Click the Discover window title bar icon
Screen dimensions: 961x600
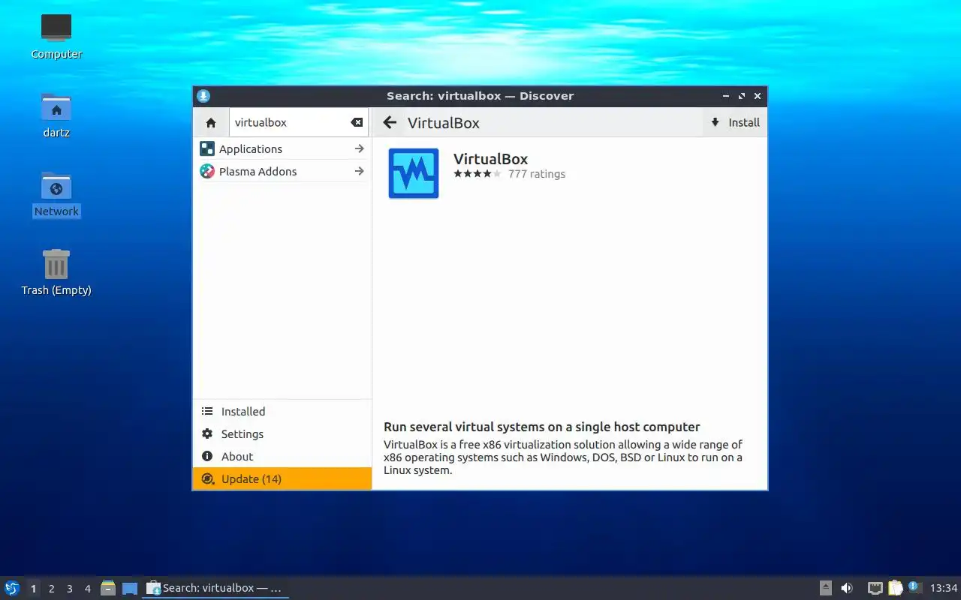pyautogui.click(x=203, y=96)
